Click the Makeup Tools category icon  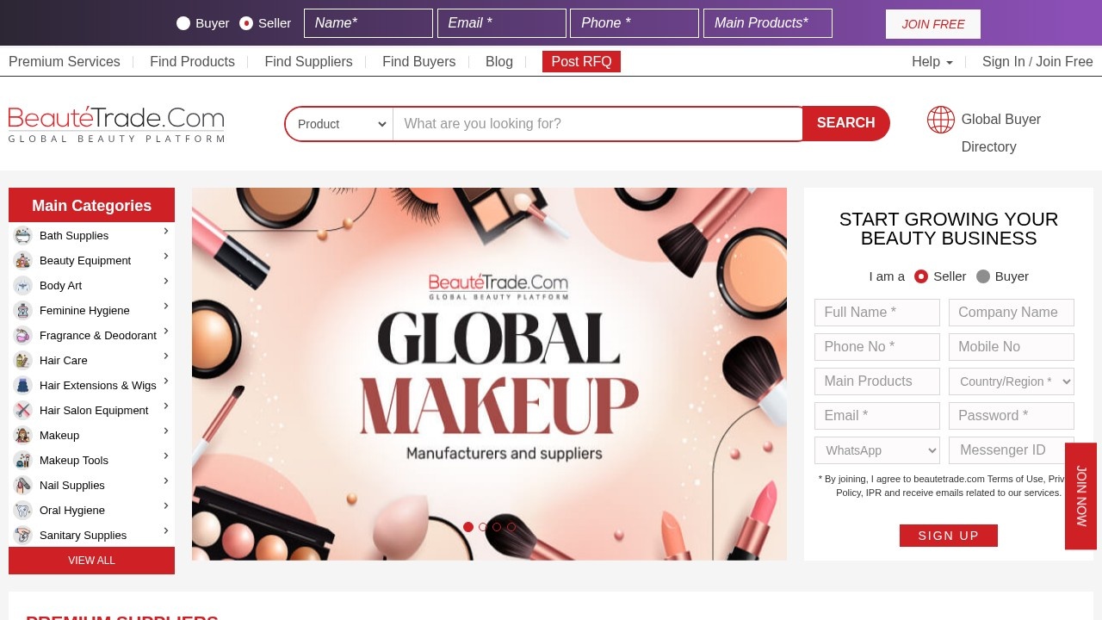click(x=23, y=460)
